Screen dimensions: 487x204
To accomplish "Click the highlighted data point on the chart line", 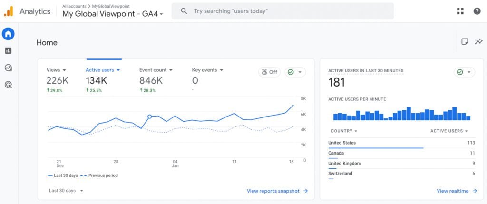I will [149, 117].
